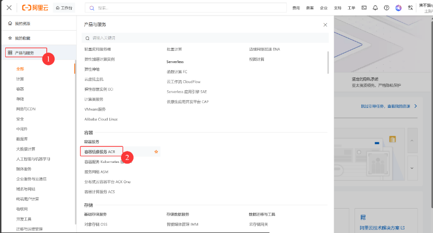Select the 企业服务与云通信 category
Image resolution: width=433 pixels, height=233 pixels.
tap(31, 179)
